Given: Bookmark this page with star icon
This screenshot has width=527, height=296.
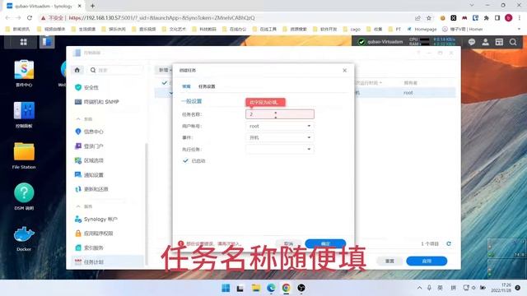Looking at the screenshot, I should 429,18.
